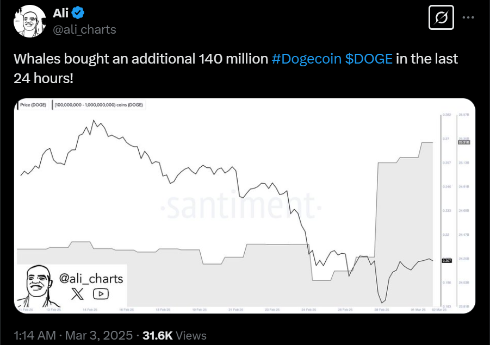Image resolution: width=490 pixels, height=345 pixels.
Task: Click the 0.207 current price label
Action: click(448, 261)
